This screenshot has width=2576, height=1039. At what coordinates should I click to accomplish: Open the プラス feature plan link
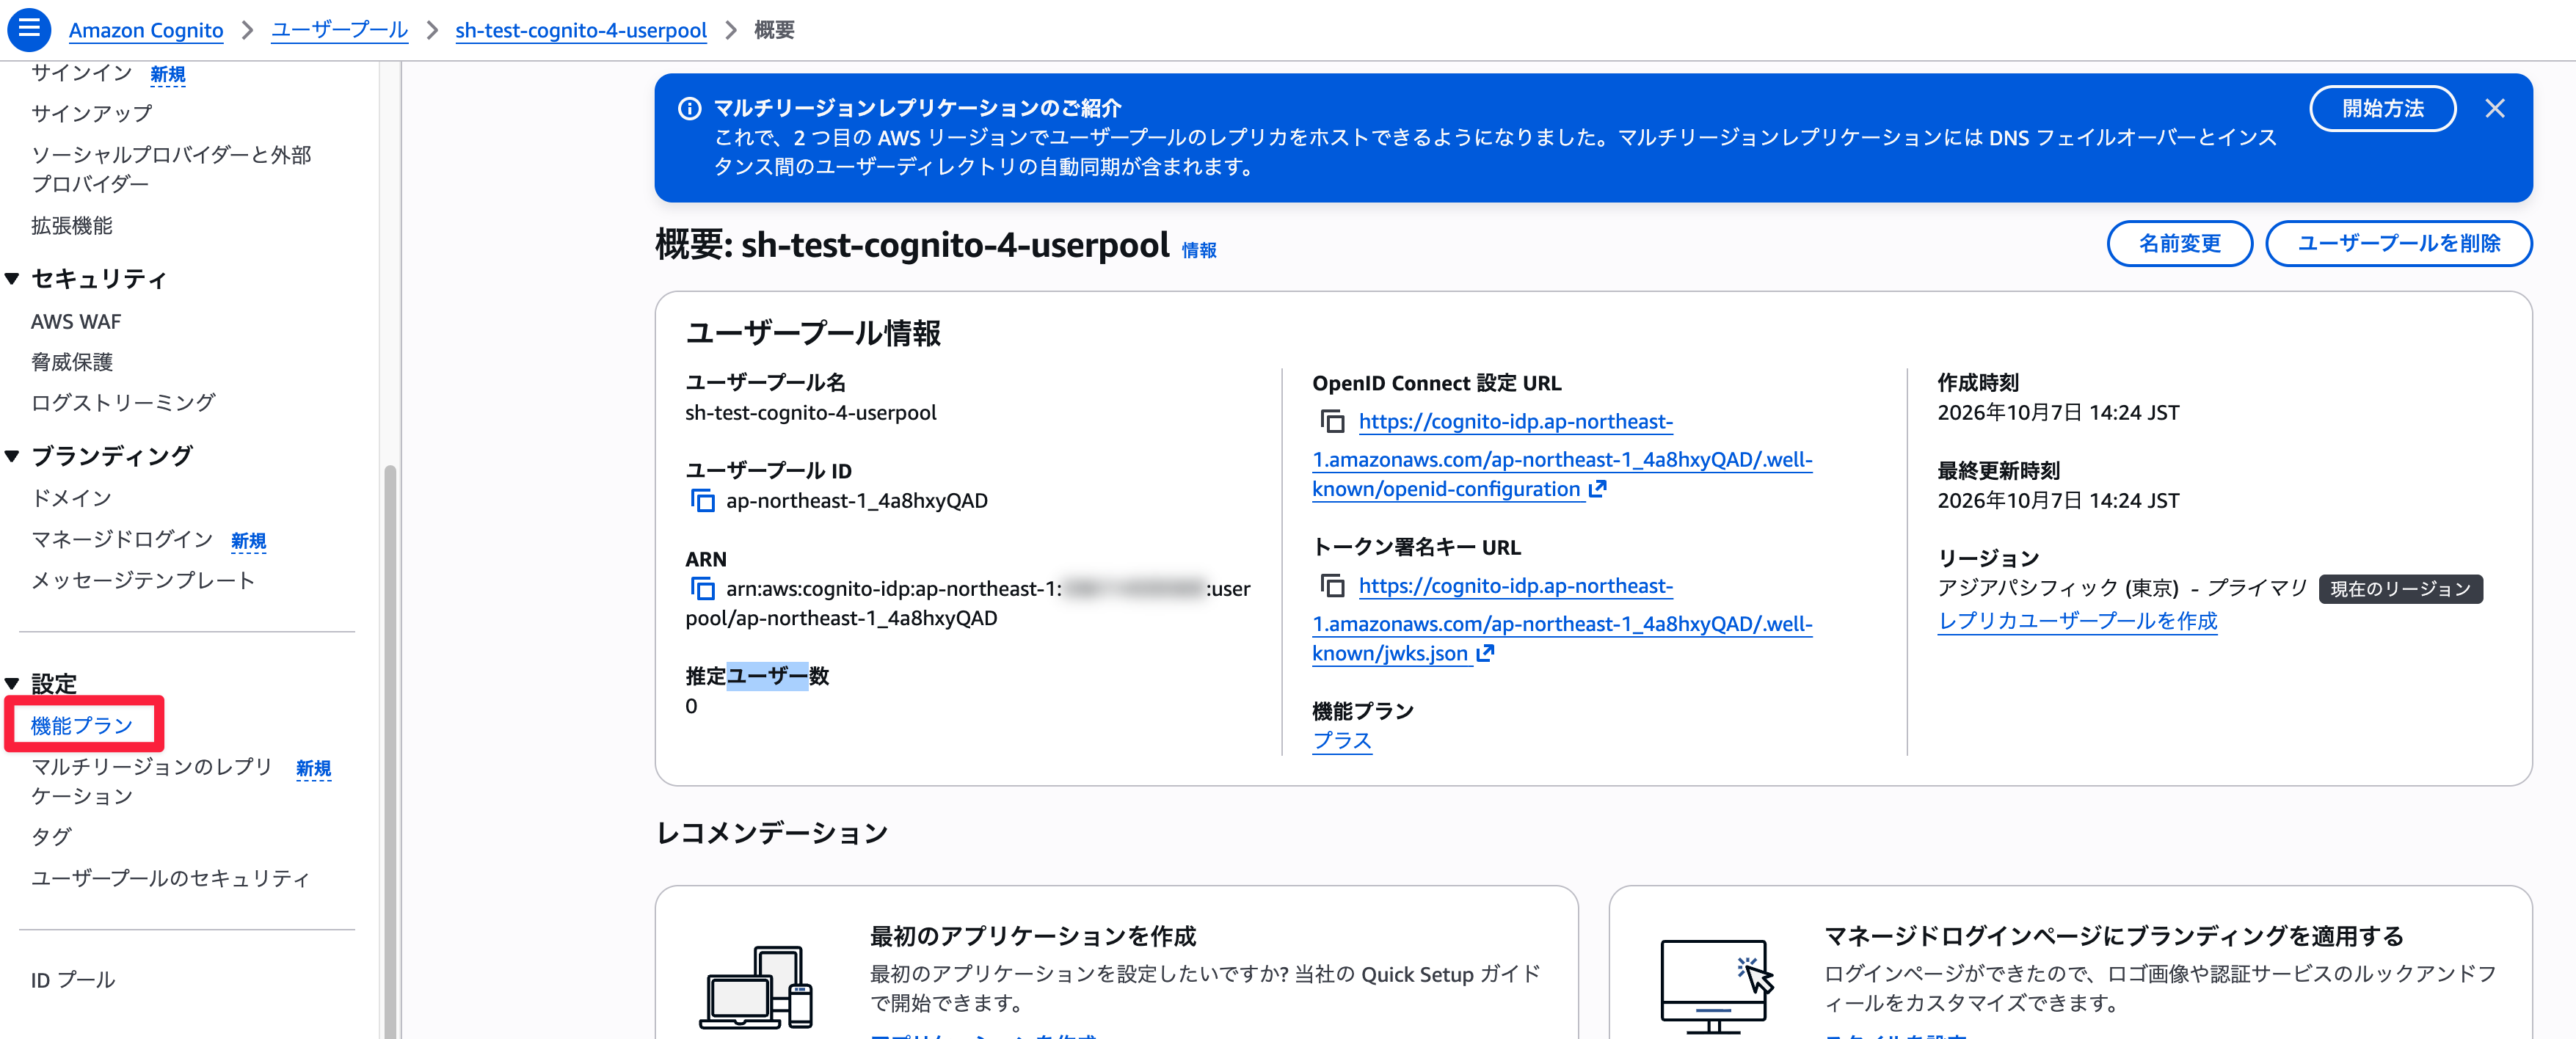[1342, 740]
